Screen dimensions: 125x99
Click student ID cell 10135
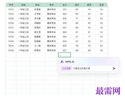pos(11,18)
